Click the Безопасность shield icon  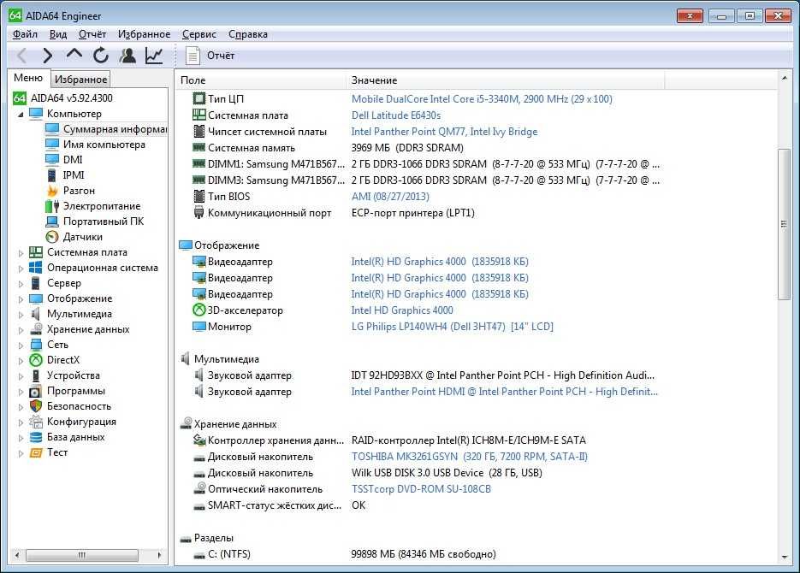[36, 406]
